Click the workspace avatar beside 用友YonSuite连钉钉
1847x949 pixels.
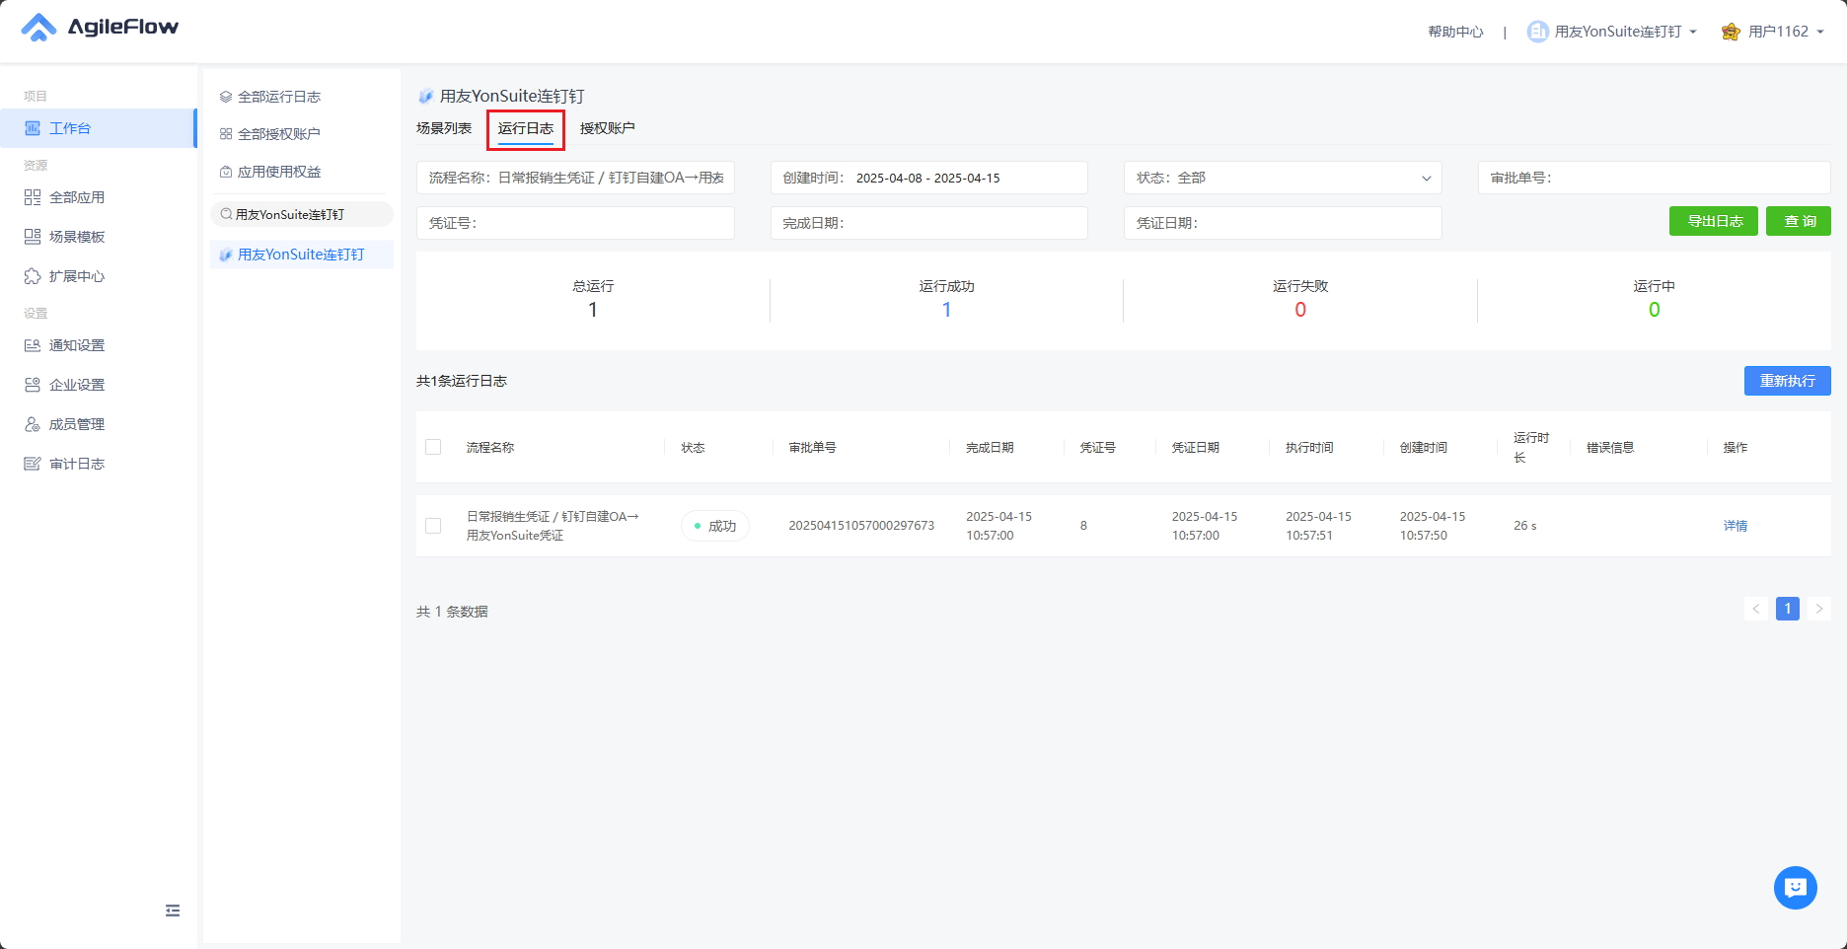pos(1537,32)
